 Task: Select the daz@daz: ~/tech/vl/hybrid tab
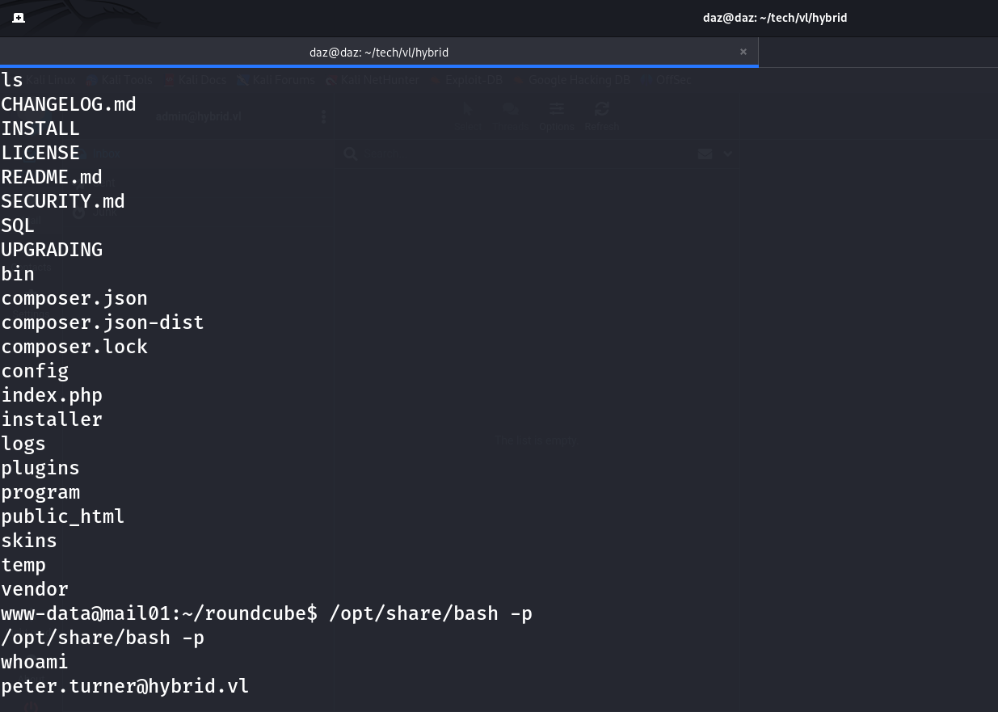378,53
